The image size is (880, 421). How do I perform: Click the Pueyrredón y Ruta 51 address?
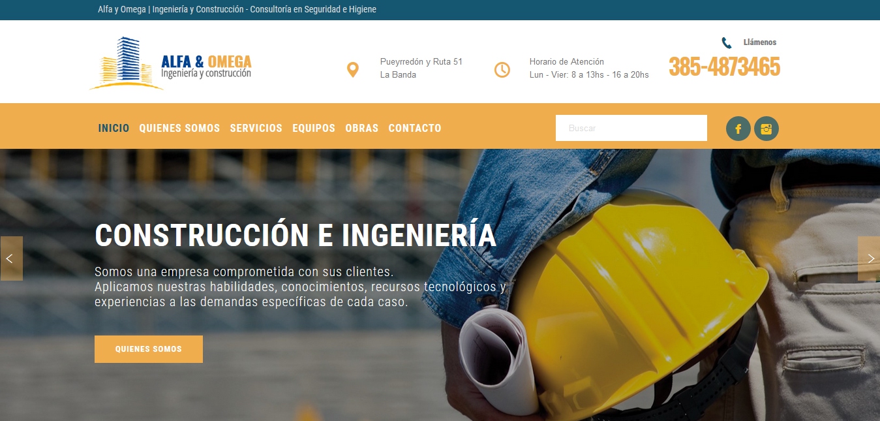(421, 62)
